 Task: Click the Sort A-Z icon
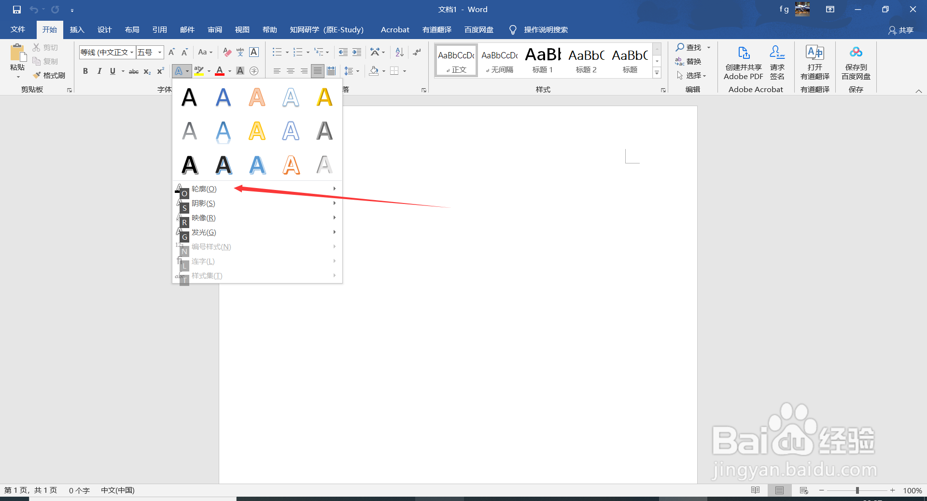coord(399,52)
